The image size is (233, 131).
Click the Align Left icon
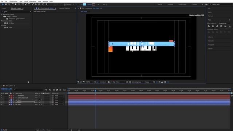coord(209,26)
